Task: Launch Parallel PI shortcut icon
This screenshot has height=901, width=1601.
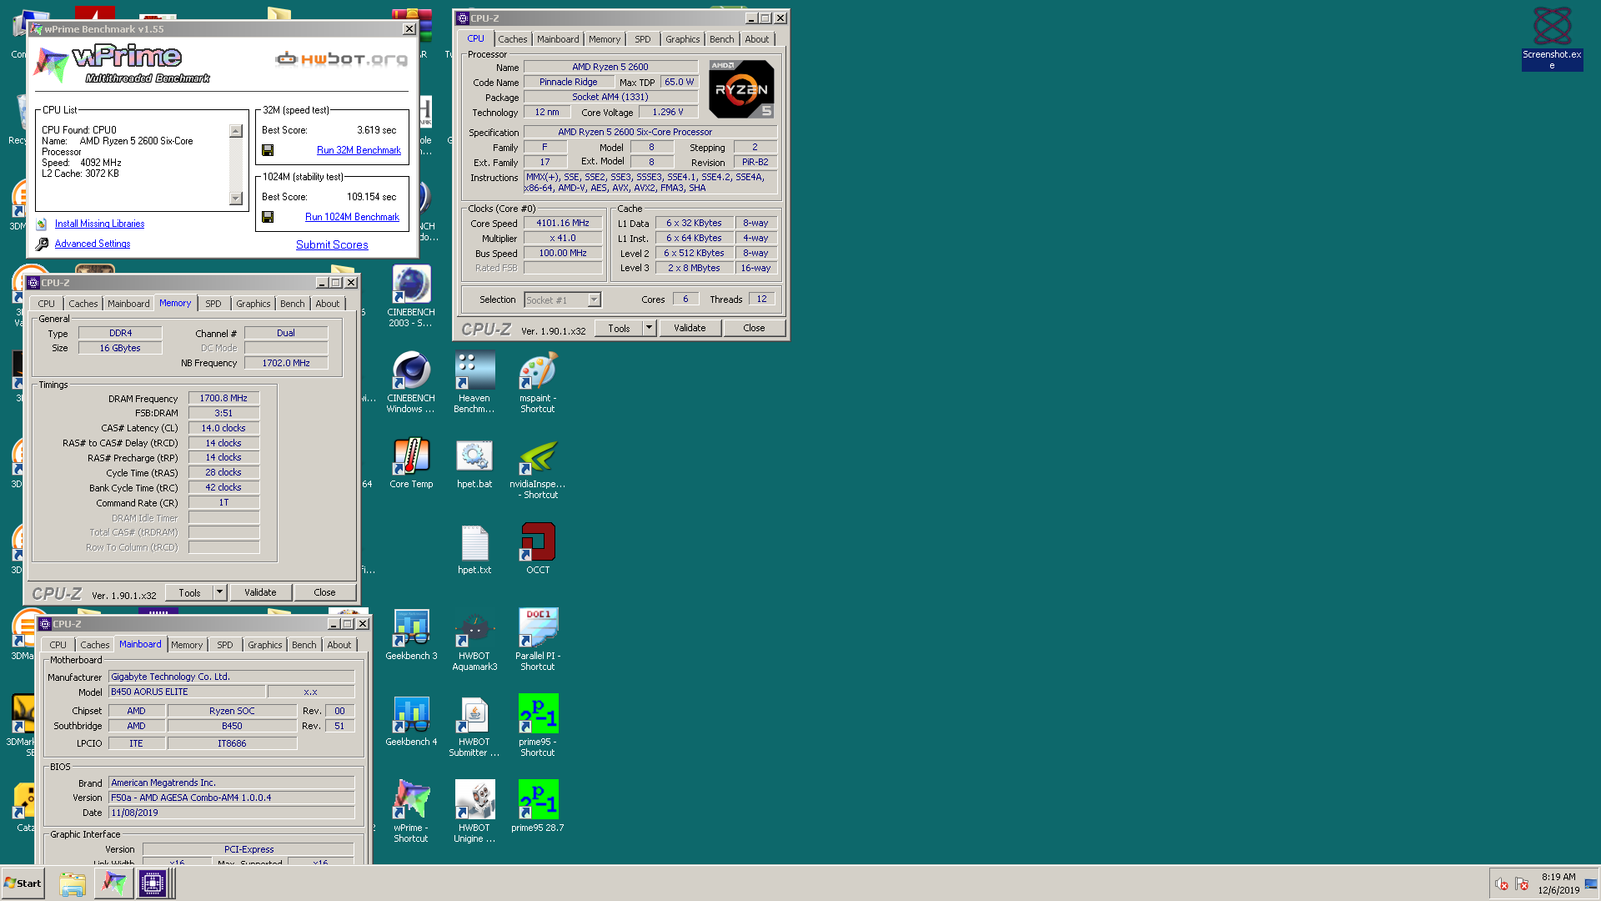Action: (x=538, y=640)
